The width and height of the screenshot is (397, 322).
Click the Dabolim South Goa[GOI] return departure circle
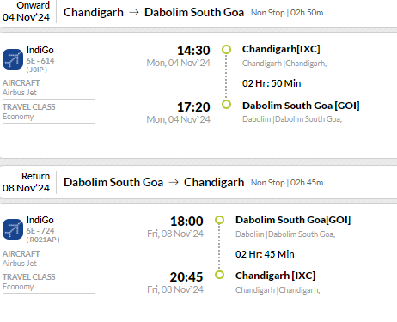[x=219, y=220]
